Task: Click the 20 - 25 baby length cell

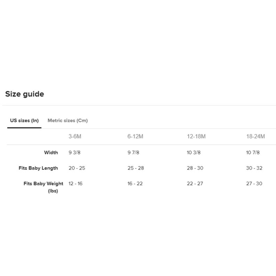Action: (x=77, y=168)
